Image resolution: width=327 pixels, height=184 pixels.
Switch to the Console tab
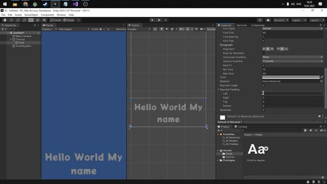coord(241,127)
